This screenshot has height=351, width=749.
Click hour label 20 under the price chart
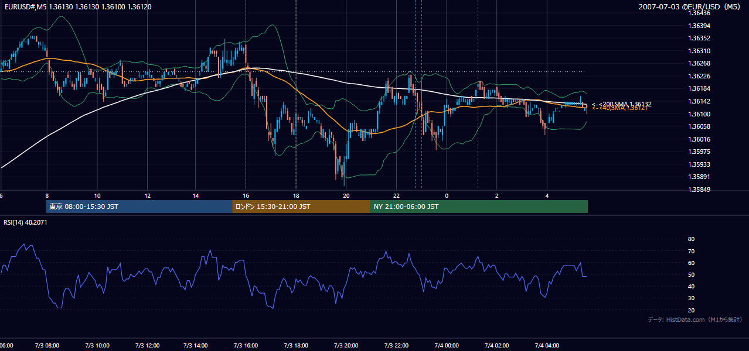pos(346,195)
